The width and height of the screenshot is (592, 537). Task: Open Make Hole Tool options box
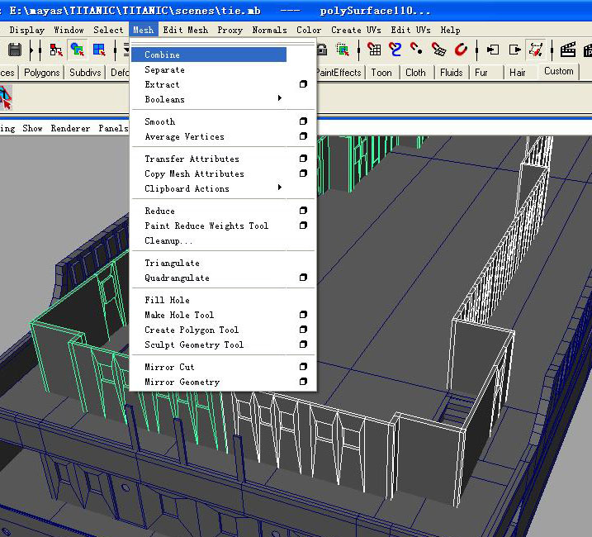coord(303,315)
